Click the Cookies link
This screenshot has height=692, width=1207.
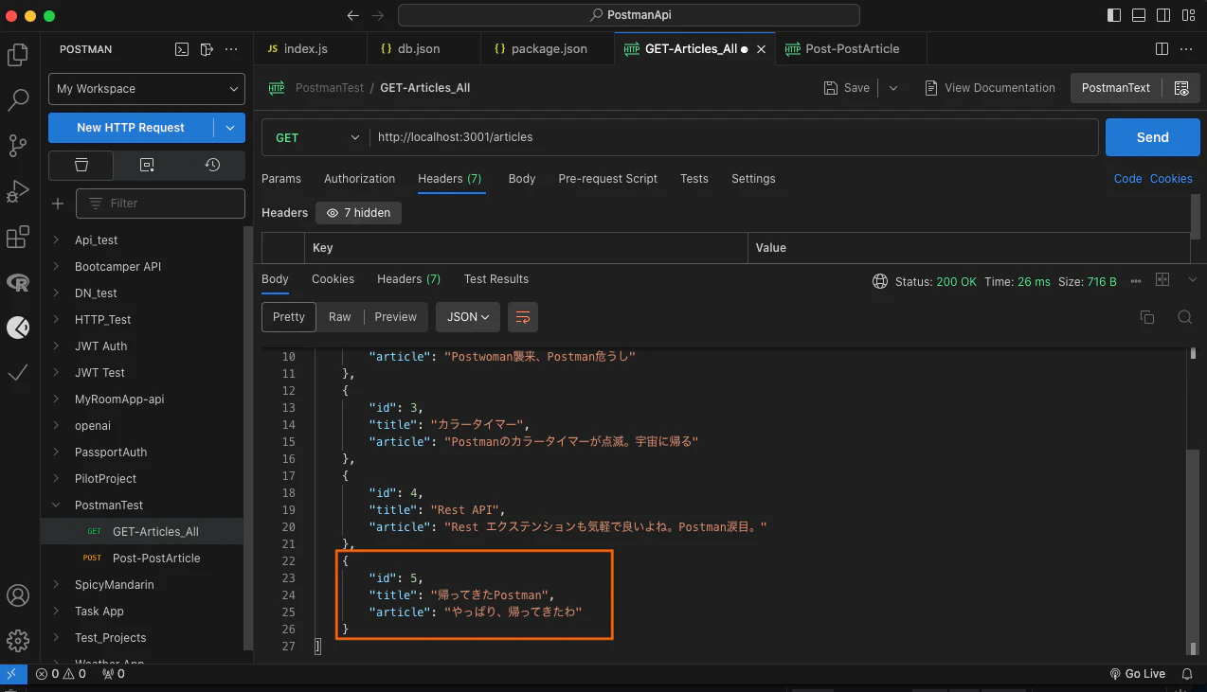tap(1171, 179)
